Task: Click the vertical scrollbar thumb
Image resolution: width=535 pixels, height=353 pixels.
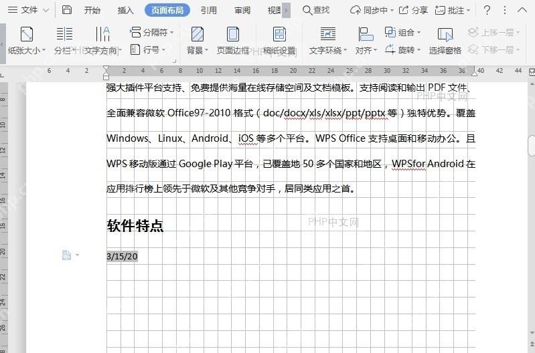Action: [x=532, y=146]
